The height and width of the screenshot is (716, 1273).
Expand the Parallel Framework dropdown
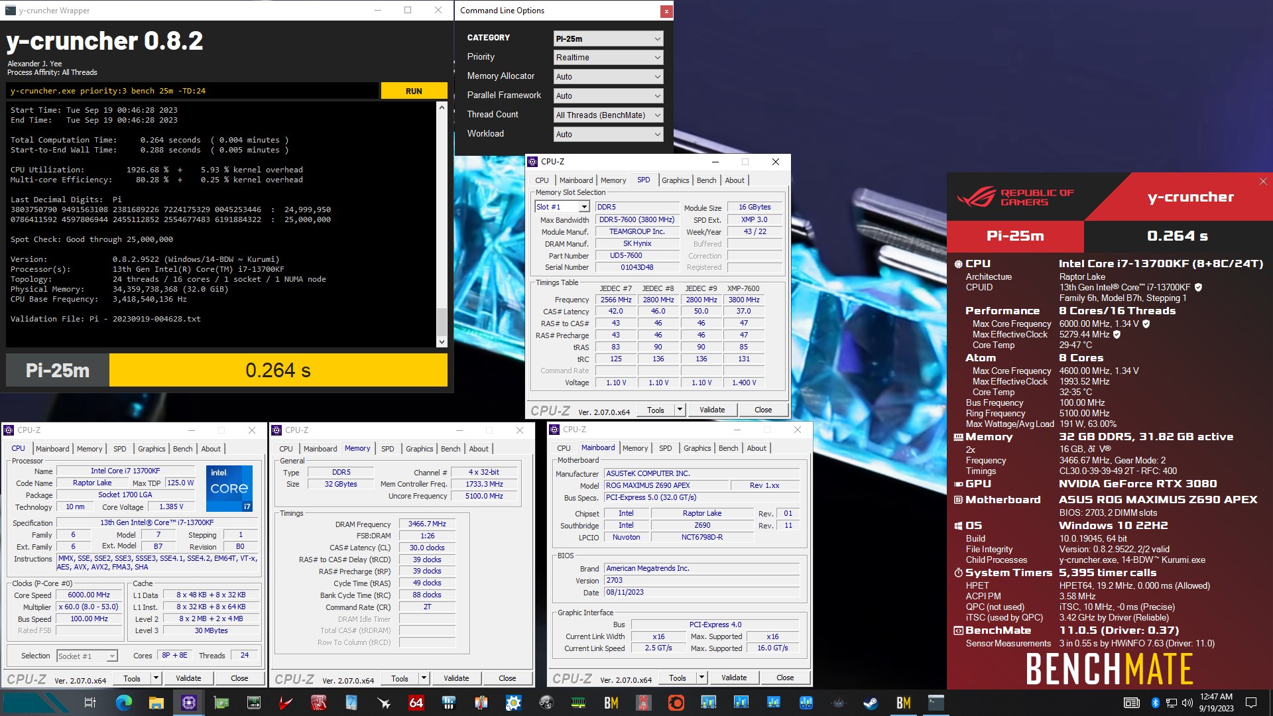[608, 96]
